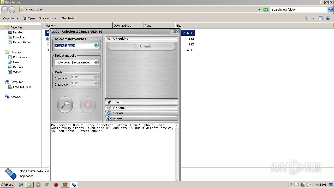Viewport: 334px width, 188px height.
Task: Expand the Options panel
Action: click(x=142, y=108)
